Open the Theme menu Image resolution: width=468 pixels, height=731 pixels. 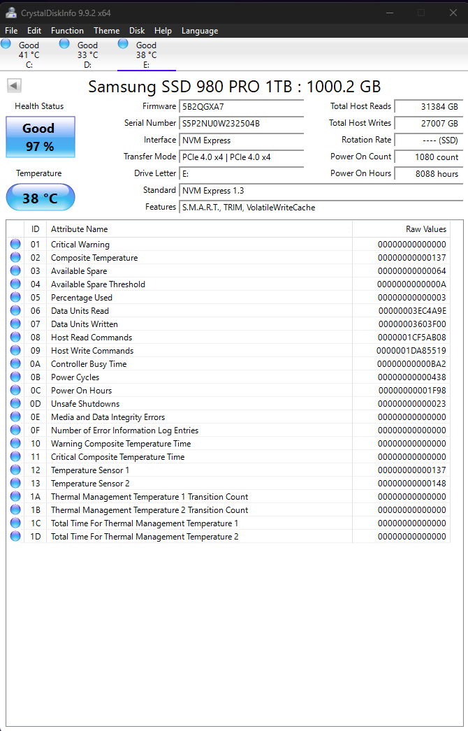point(106,31)
